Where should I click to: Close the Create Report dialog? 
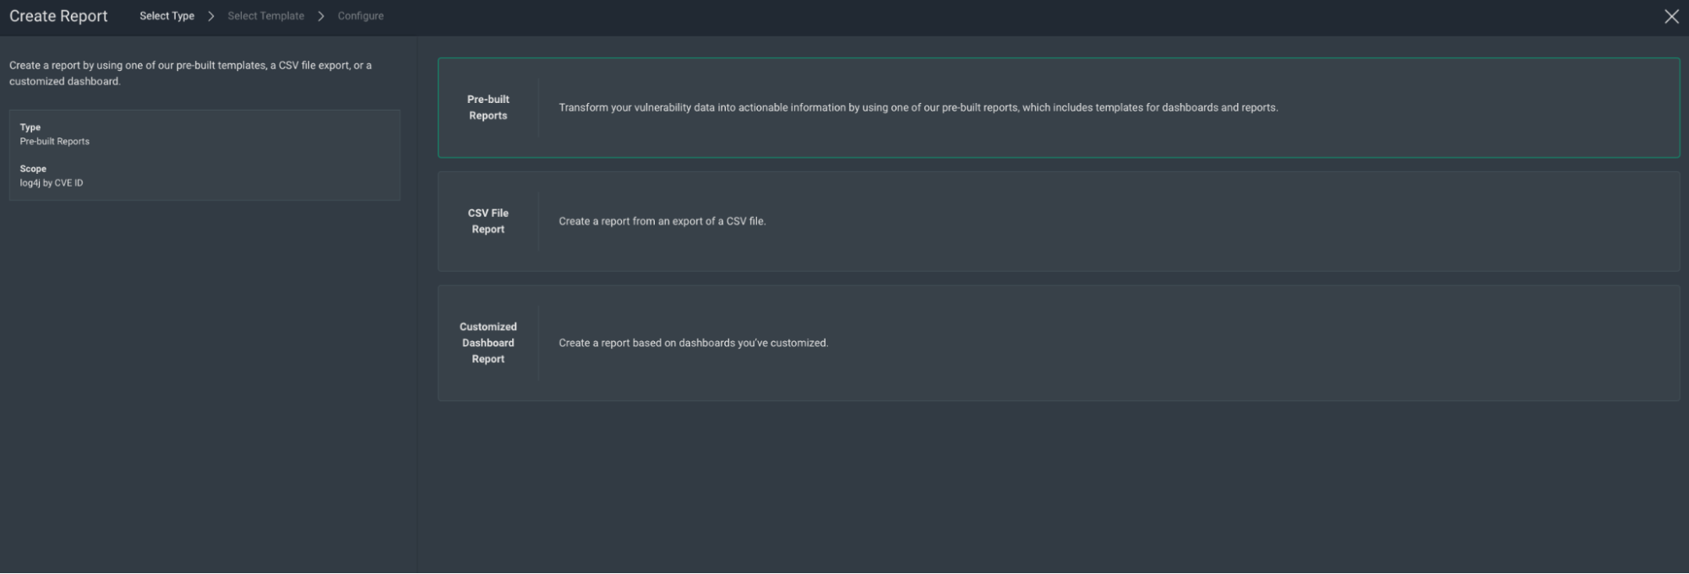tap(1670, 17)
